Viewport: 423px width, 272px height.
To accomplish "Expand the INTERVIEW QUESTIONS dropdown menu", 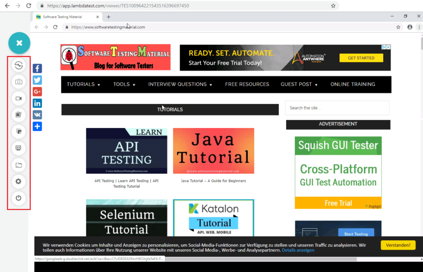I will pyautogui.click(x=180, y=84).
